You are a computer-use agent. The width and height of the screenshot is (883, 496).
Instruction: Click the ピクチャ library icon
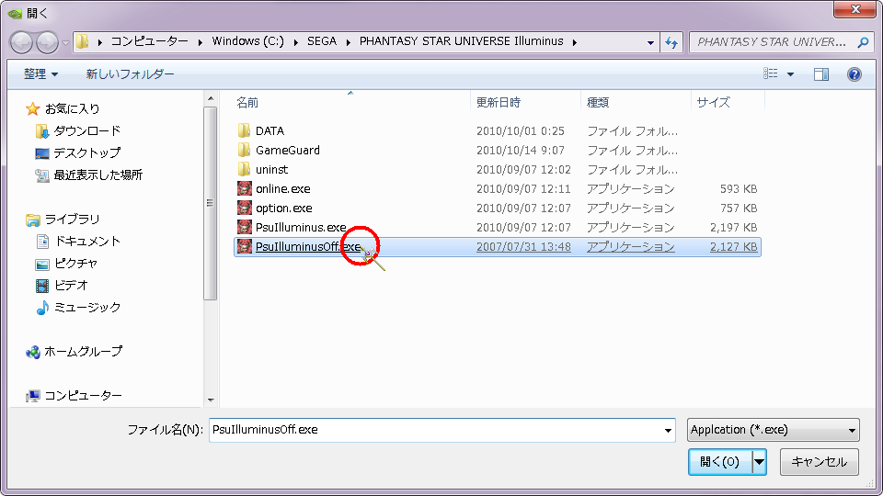pyautogui.click(x=42, y=264)
